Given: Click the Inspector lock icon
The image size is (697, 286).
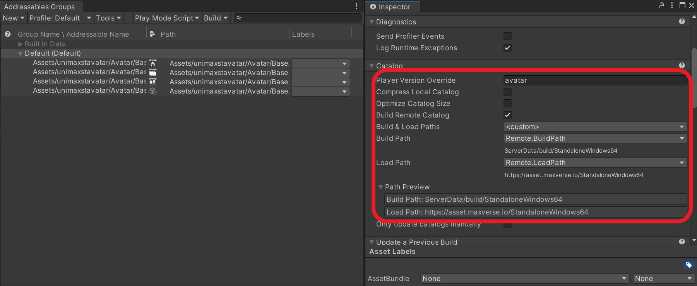Looking at the screenshot, I should click(x=662, y=5).
